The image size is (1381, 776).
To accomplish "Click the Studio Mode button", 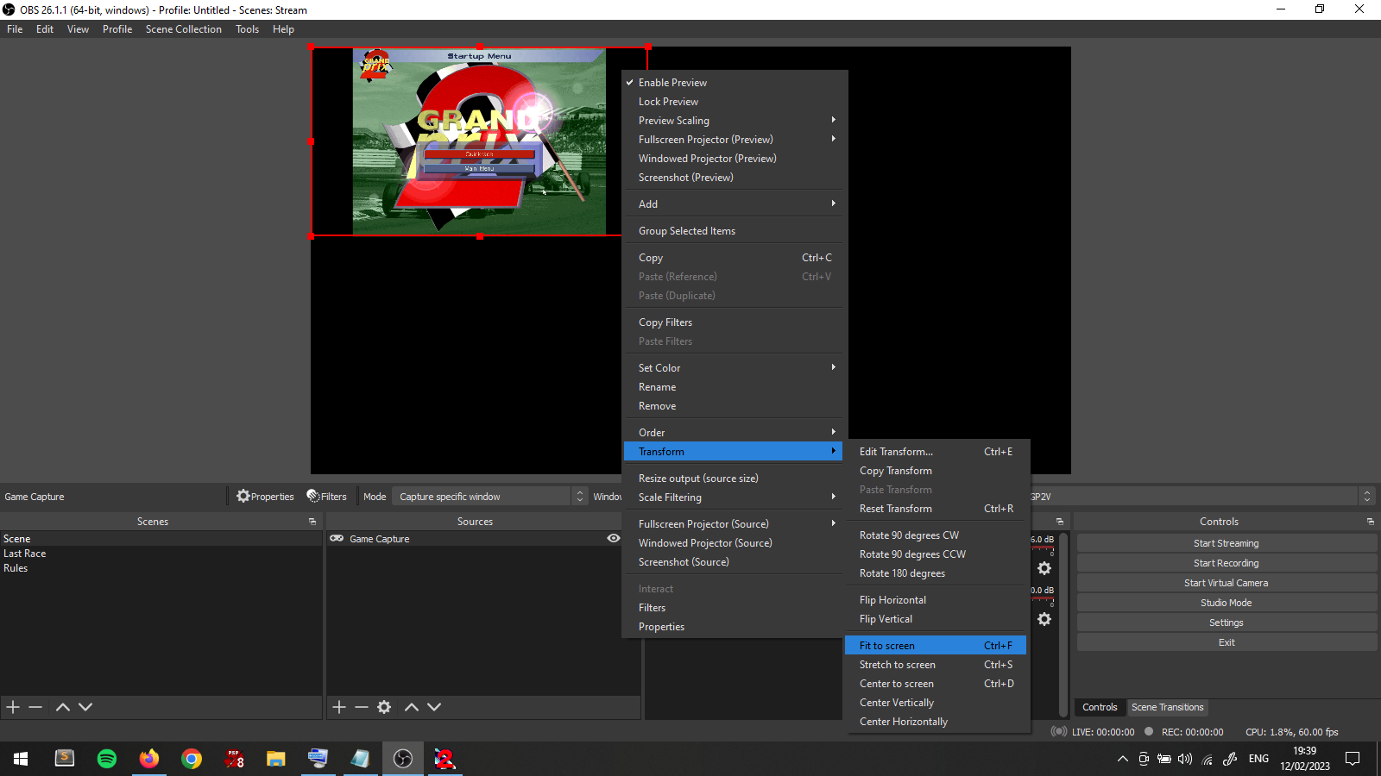I will [x=1226, y=603].
